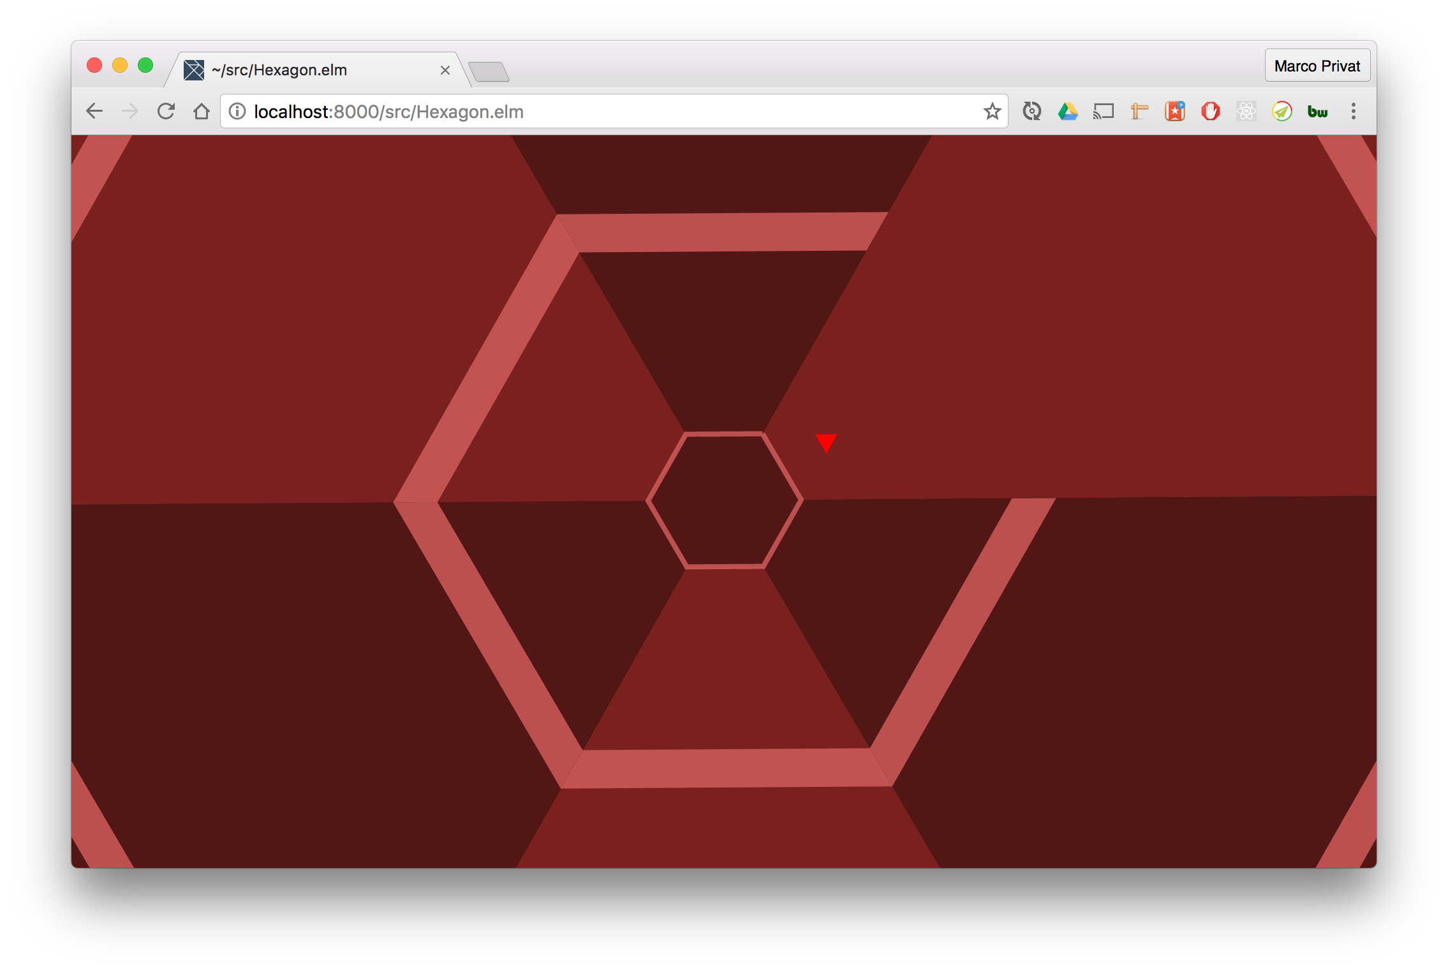The height and width of the screenshot is (970, 1448).
Task: Maximize the window with green button
Action: point(145,65)
